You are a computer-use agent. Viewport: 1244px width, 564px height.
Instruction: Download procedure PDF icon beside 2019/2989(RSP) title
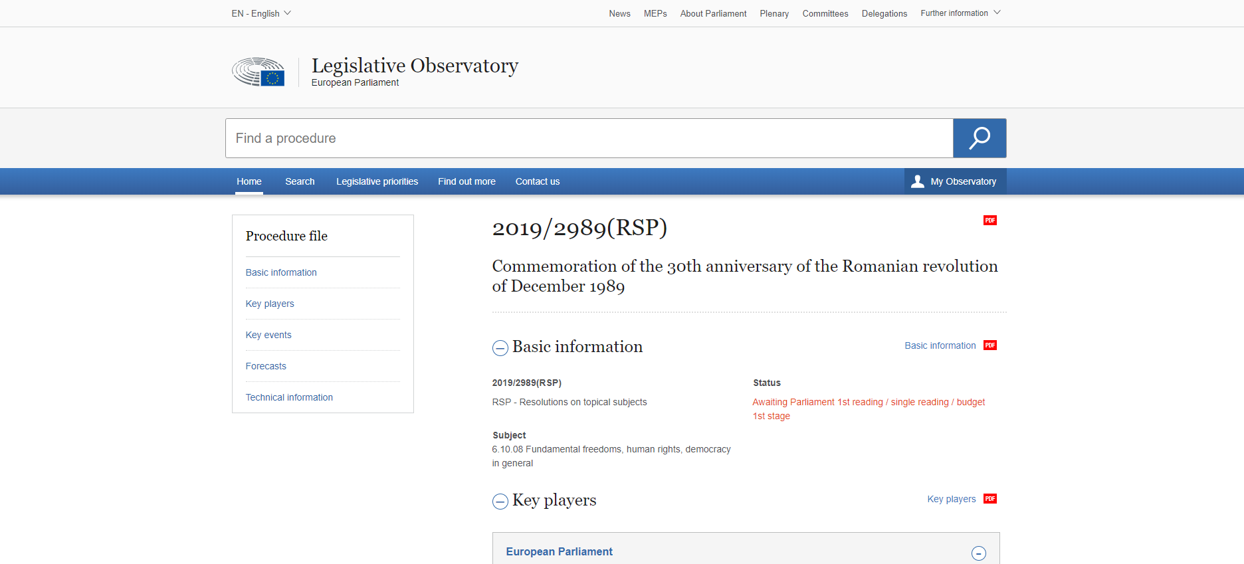(x=990, y=221)
